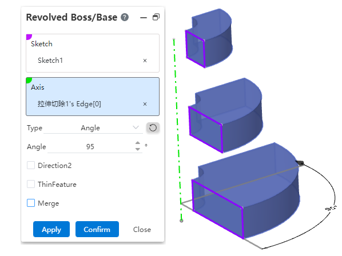This screenshot has width=342, height=256.
Task: Expand the Type chevron arrow
Action: [136, 127]
